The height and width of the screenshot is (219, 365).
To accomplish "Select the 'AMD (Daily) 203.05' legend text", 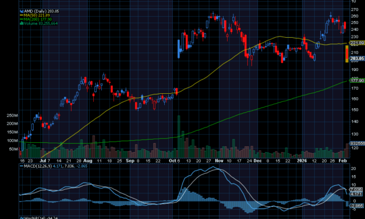I will click(41, 11).
